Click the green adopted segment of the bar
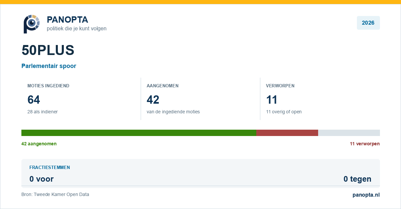Viewport: 401px width, 209px height. [139, 133]
